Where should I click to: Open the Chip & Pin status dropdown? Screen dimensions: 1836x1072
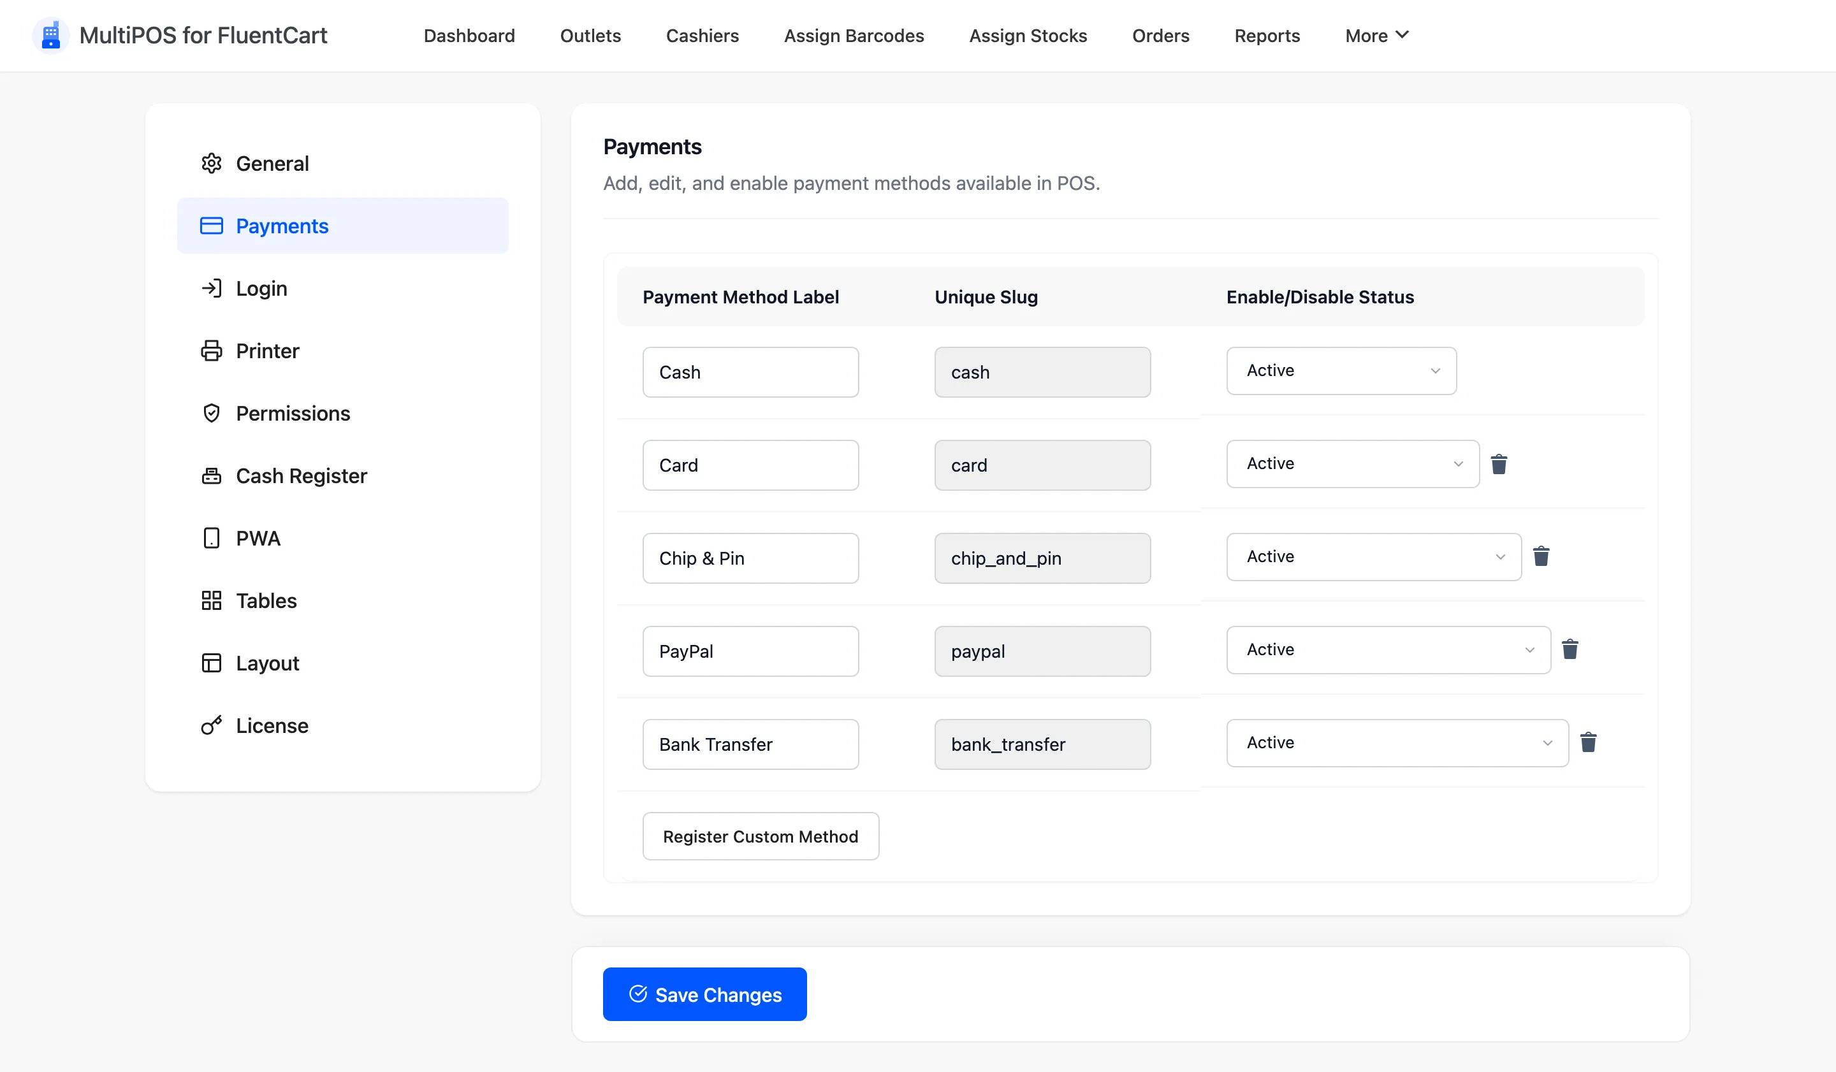click(x=1374, y=557)
